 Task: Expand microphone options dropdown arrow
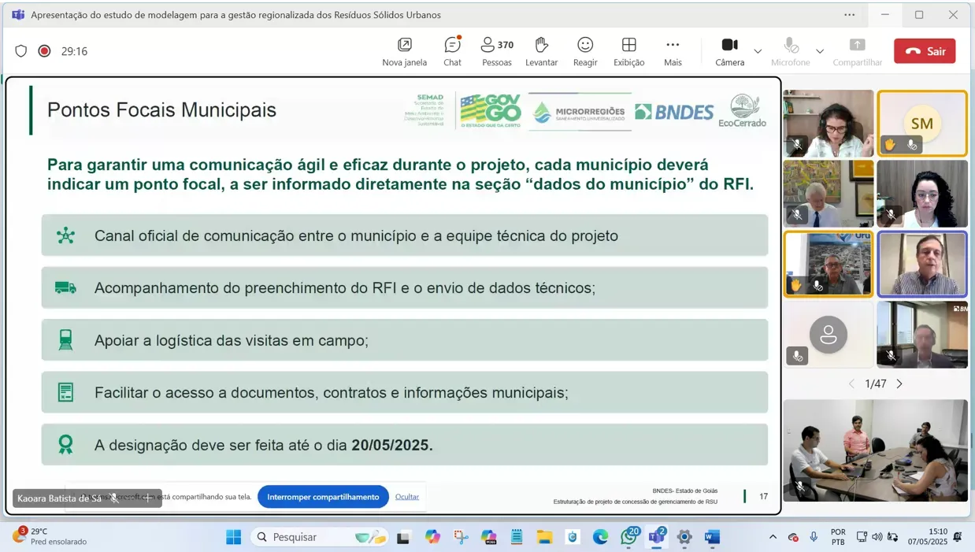820,51
